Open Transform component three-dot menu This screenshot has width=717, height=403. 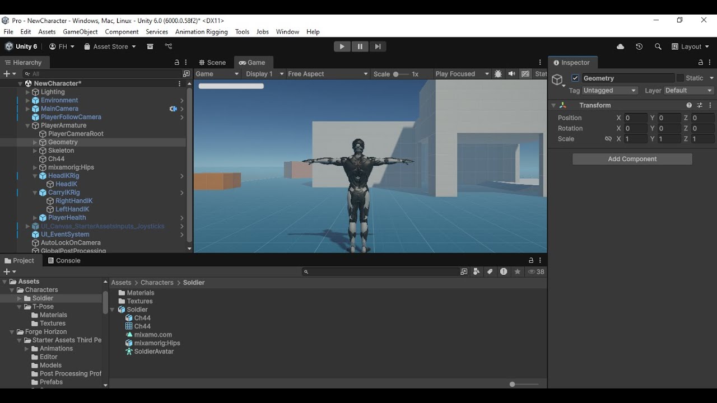[710, 105]
